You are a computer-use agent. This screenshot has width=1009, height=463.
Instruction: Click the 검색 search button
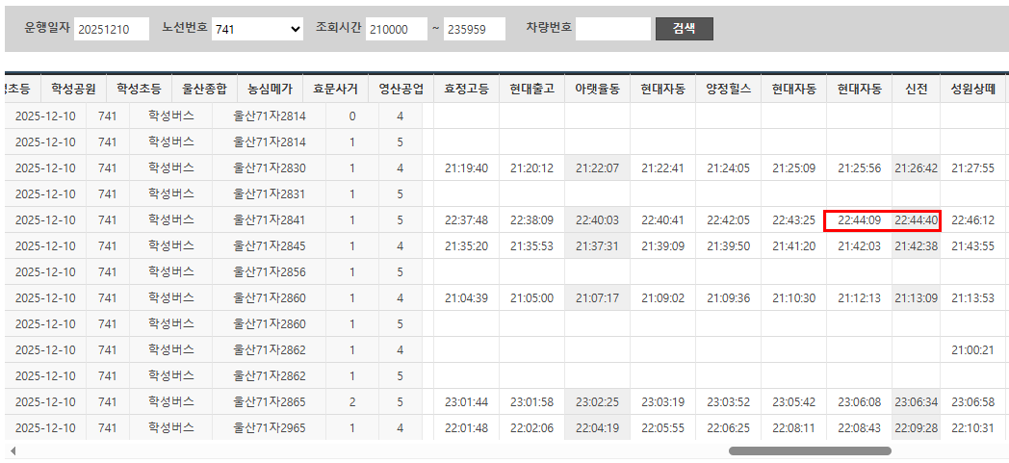(684, 29)
